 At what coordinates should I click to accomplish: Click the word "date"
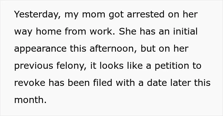[157, 83]
